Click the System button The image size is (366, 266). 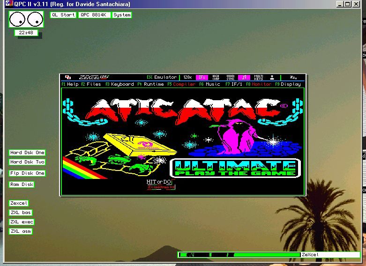(x=122, y=15)
